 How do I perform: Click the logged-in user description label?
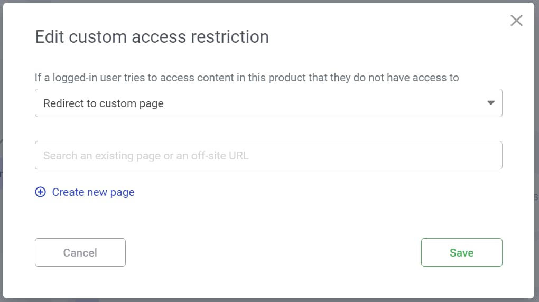[x=247, y=78]
